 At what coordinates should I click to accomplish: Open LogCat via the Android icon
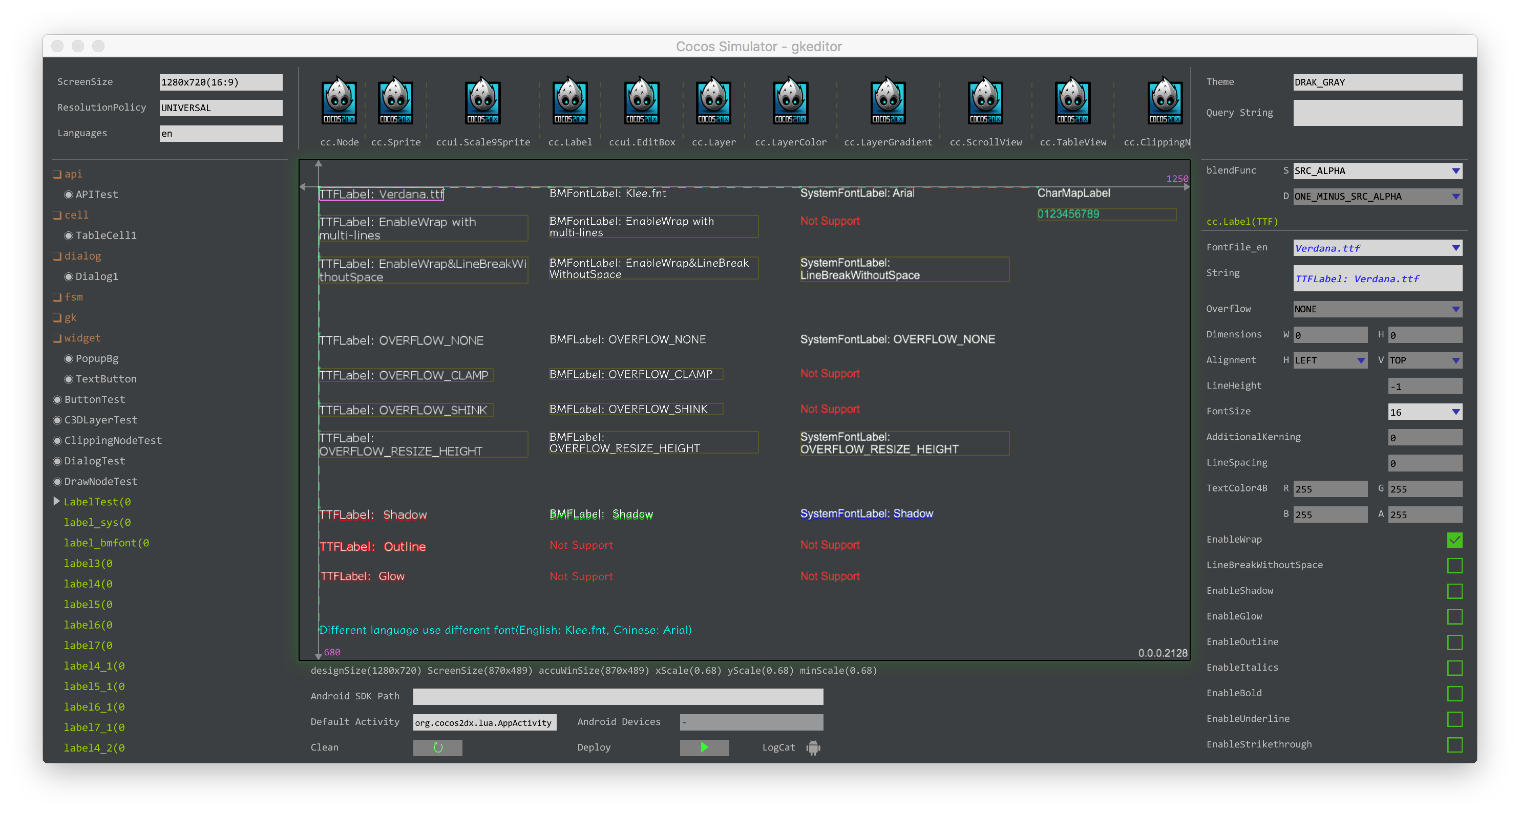pyautogui.click(x=813, y=747)
